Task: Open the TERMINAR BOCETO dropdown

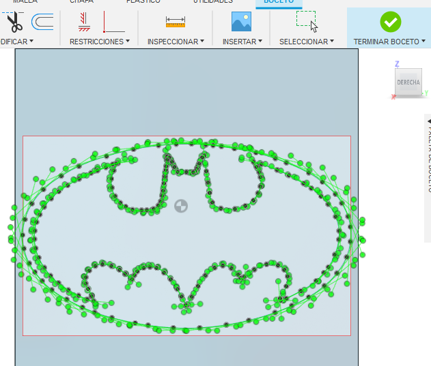Action: pos(389,42)
